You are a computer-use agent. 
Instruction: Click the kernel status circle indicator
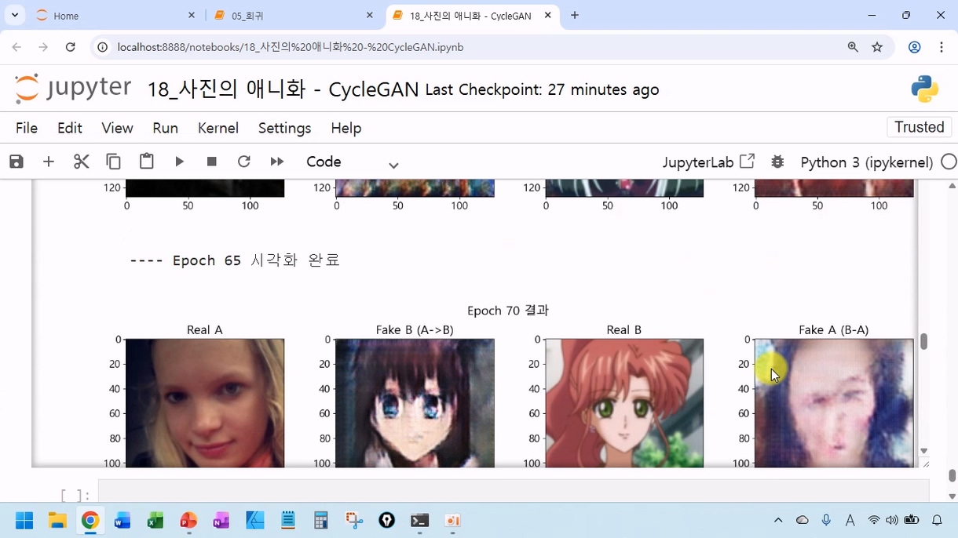click(949, 162)
